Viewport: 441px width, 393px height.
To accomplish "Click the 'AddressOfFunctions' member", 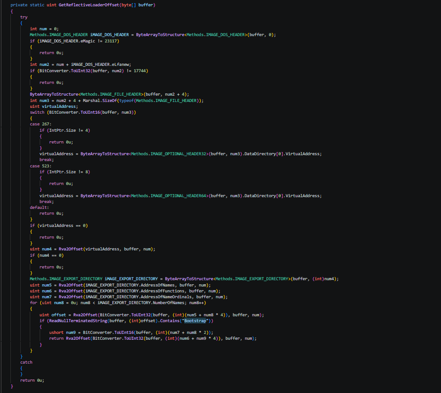I will [x=162, y=291].
